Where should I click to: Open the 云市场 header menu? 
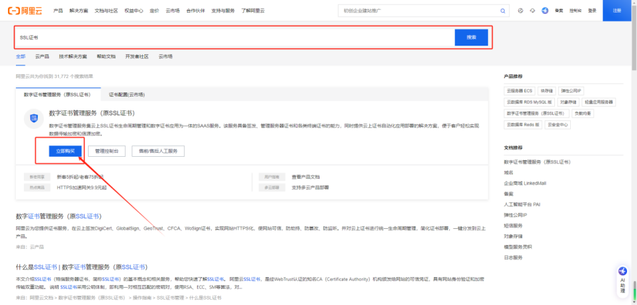point(173,11)
